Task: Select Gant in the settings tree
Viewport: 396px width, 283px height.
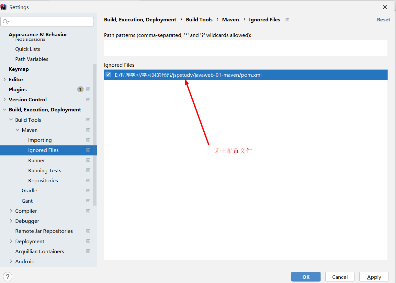Action: pos(27,201)
